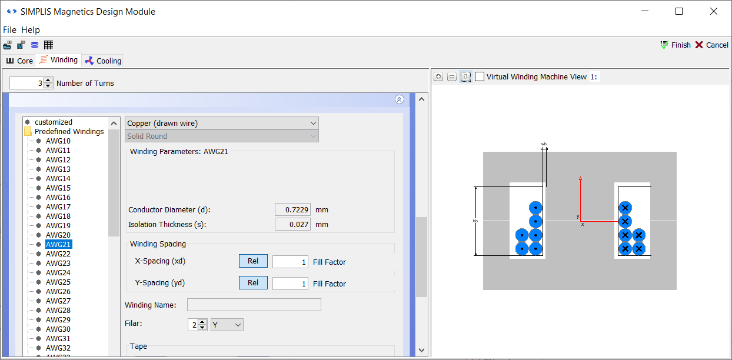This screenshot has width=732, height=360.
Task: Select AWG25 in the predefined windings
Action: tap(58, 282)
